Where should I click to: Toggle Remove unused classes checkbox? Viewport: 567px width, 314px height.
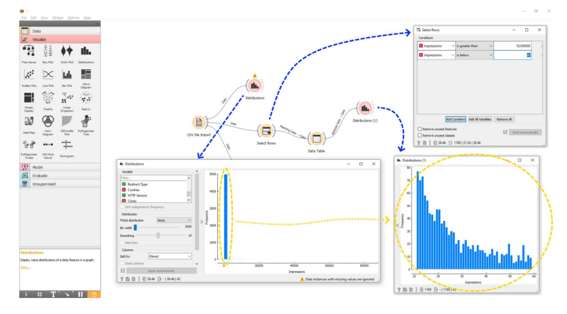(x=419, y=135)
